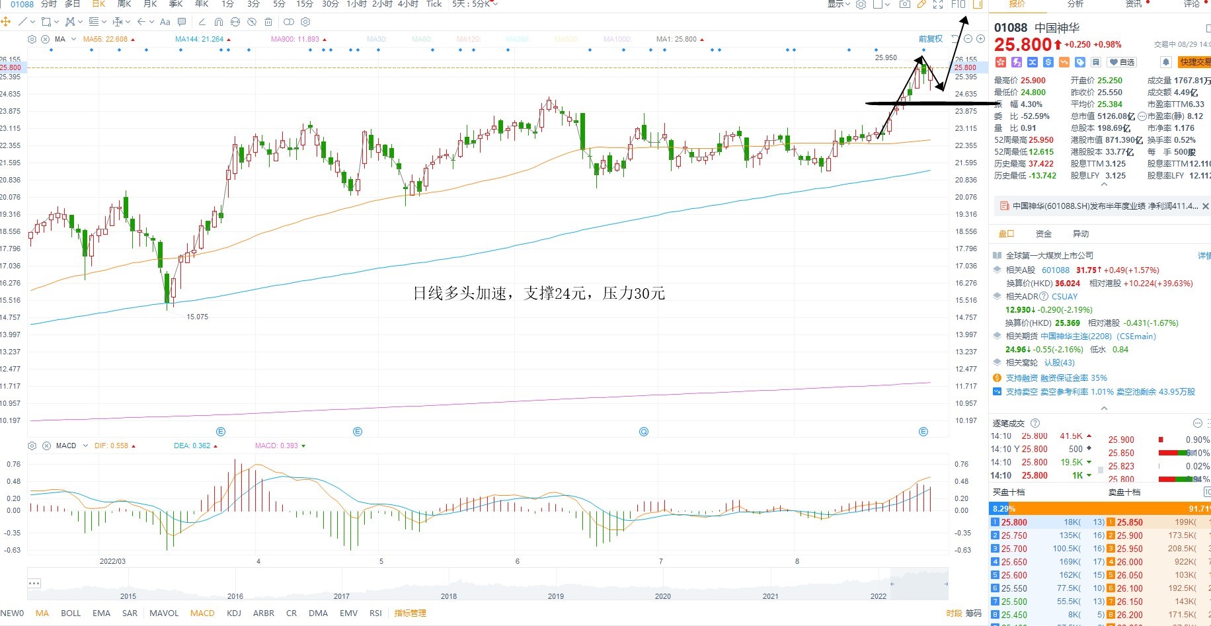Switch to 30分 minute chart

click(x=331, y=4)
